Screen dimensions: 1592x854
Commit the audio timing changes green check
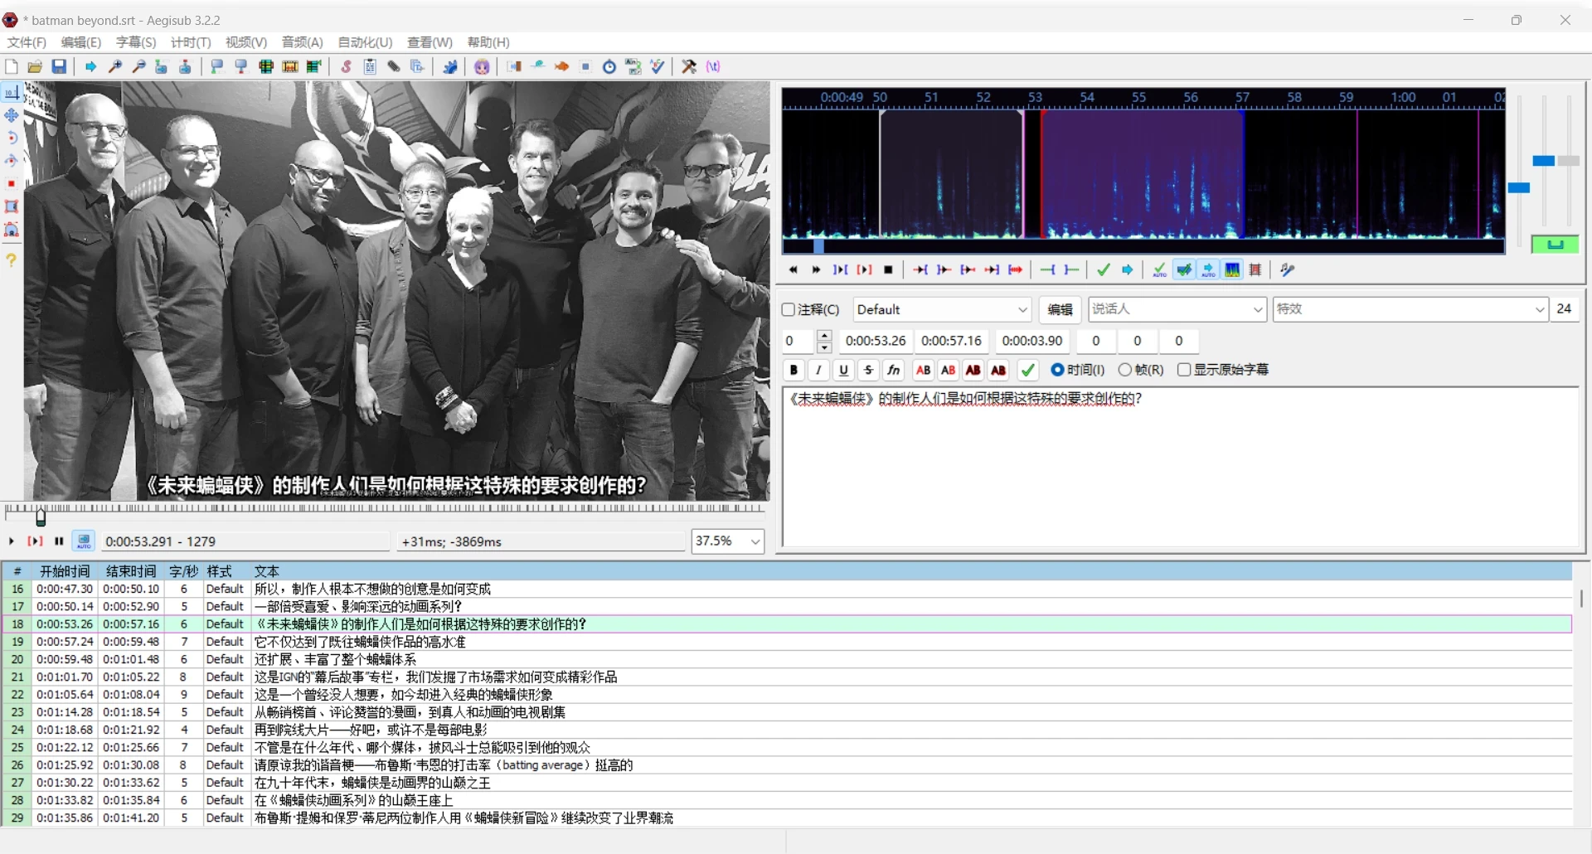tap(1104, 269)
